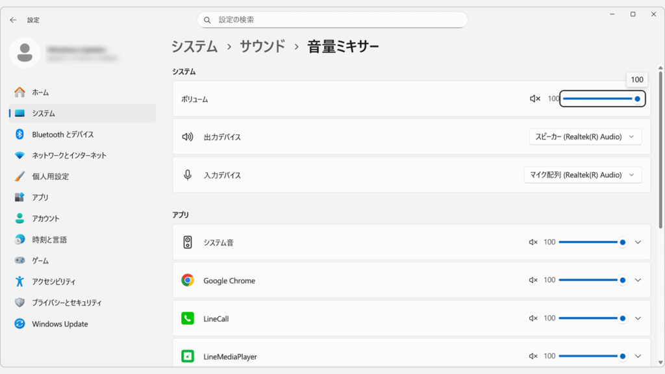Mute the システム音 audio stream

tap(533, 242)
